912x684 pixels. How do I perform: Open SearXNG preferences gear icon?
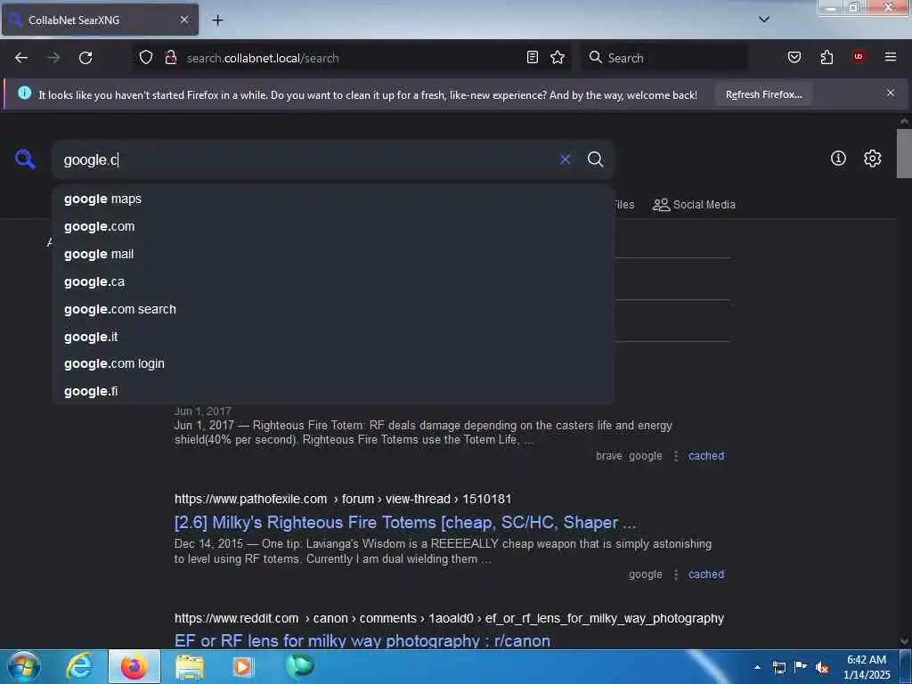pyautogui.click(x=872, y=159)
